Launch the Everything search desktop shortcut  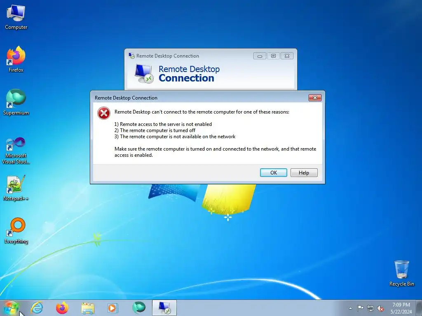click(16, 231)
